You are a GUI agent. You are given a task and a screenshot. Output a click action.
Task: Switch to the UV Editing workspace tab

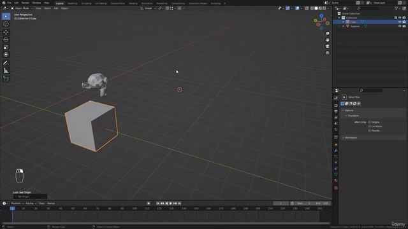pyautogui.click(x=101, y=3)
